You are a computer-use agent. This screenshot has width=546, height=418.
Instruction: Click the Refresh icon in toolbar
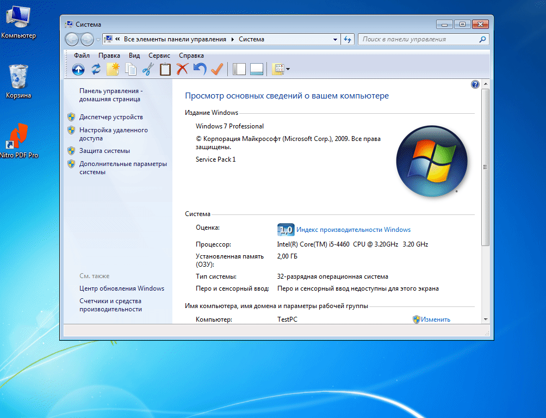(96, 69)
